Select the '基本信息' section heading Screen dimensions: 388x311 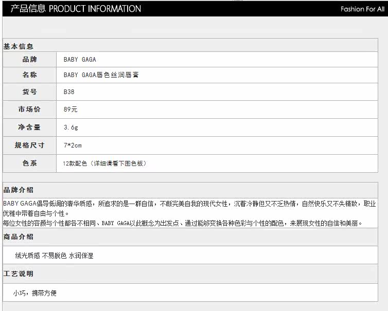[x=18, y=46]
